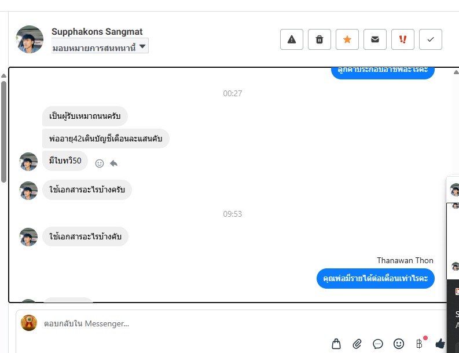The image size is (459, 353).
Task: Mark conversation done with checkmark button
Action: point(431,39)
